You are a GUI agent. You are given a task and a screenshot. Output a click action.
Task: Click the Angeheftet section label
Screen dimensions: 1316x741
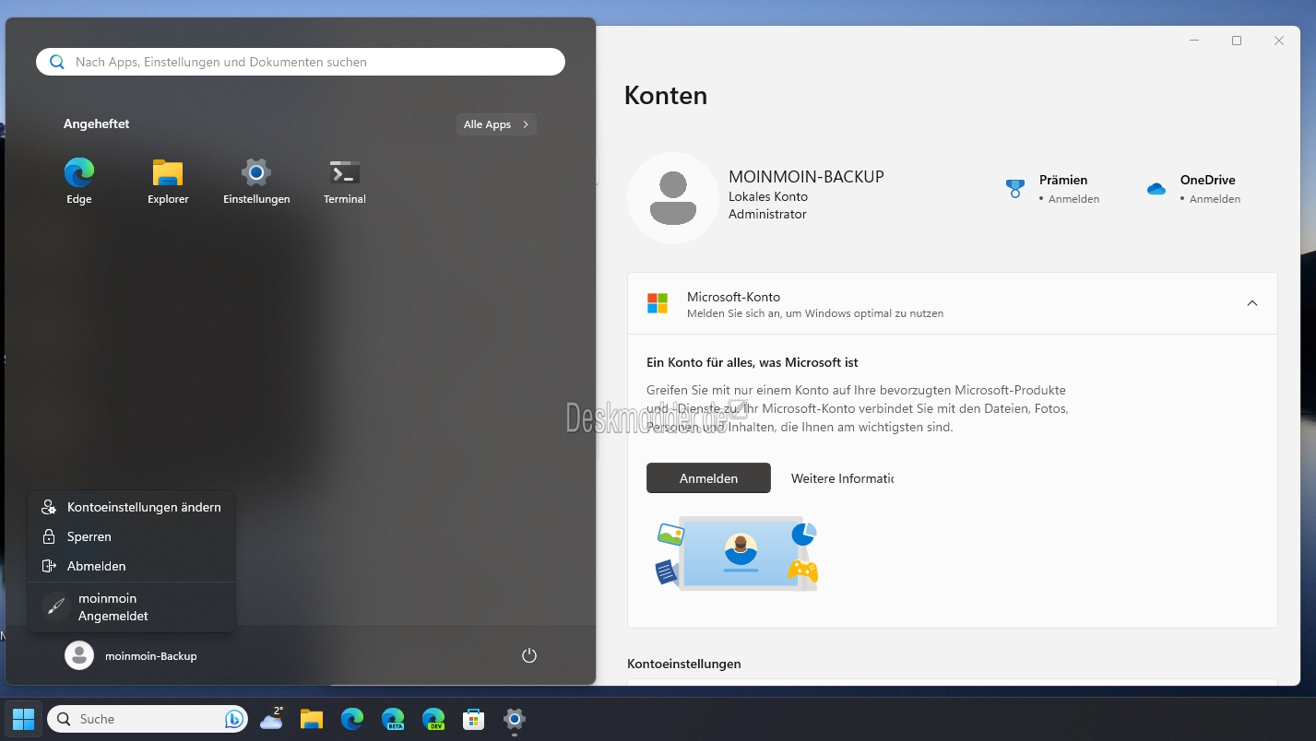(x=97, y=123)
